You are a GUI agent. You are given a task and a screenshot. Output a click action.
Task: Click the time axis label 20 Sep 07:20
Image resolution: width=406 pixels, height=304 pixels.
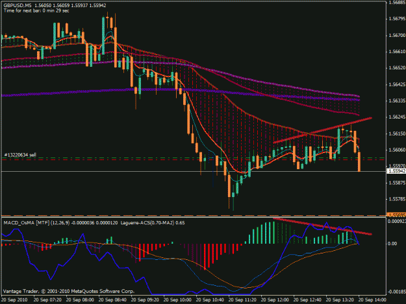[47, 300]
